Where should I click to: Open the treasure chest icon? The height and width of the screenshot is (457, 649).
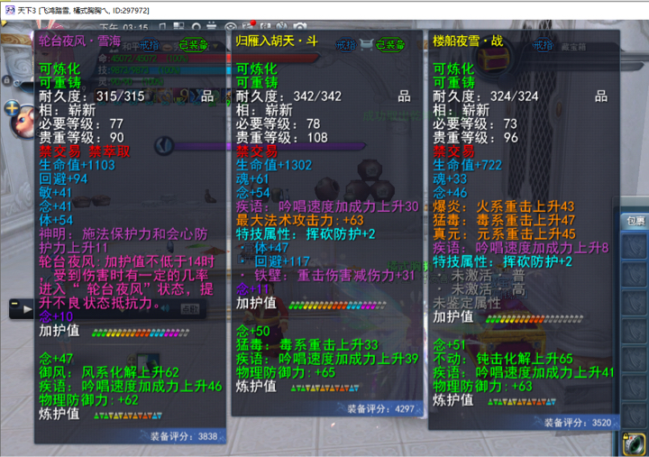click(494, 56)
